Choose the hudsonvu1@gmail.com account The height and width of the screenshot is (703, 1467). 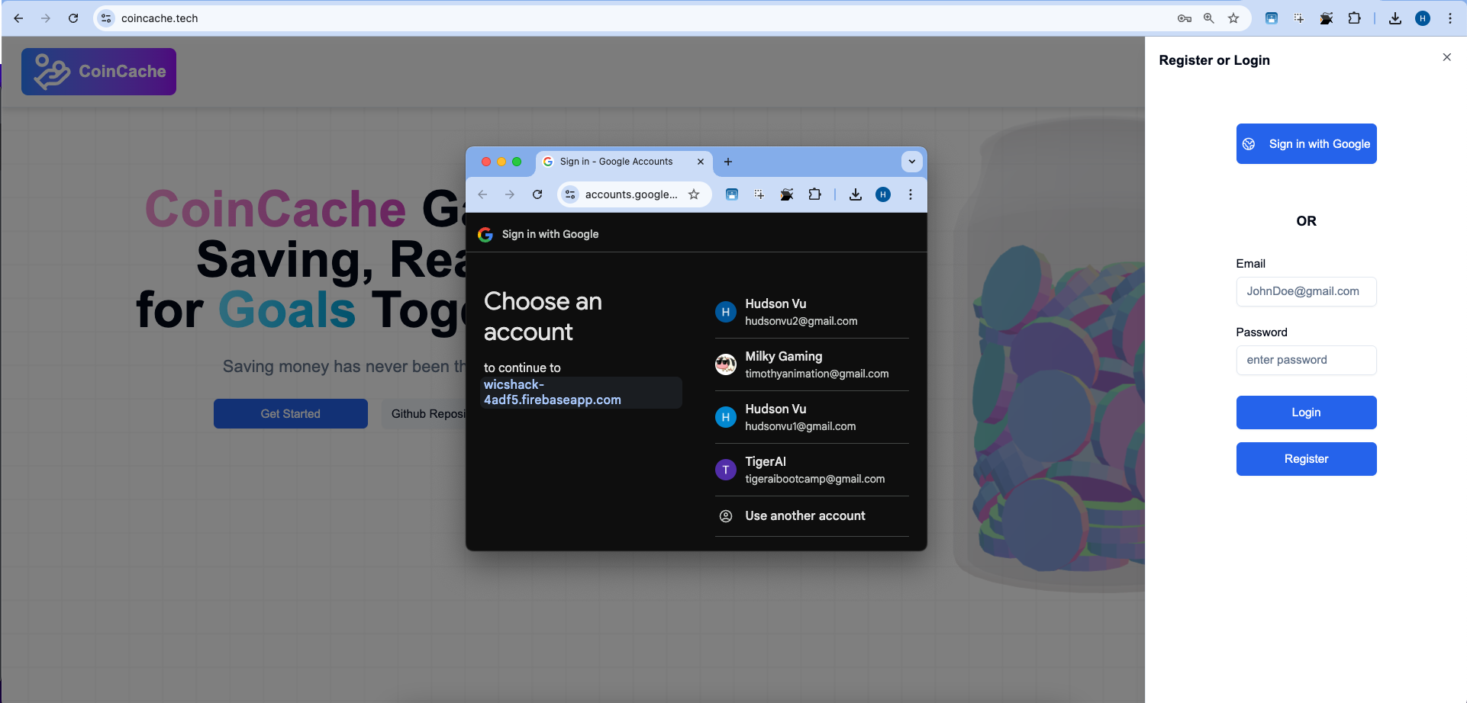[811, 417]
